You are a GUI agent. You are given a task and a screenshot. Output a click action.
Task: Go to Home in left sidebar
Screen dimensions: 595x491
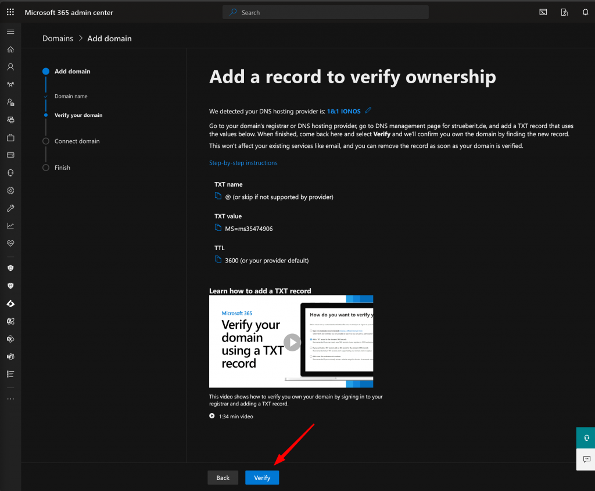click(10, 49)
